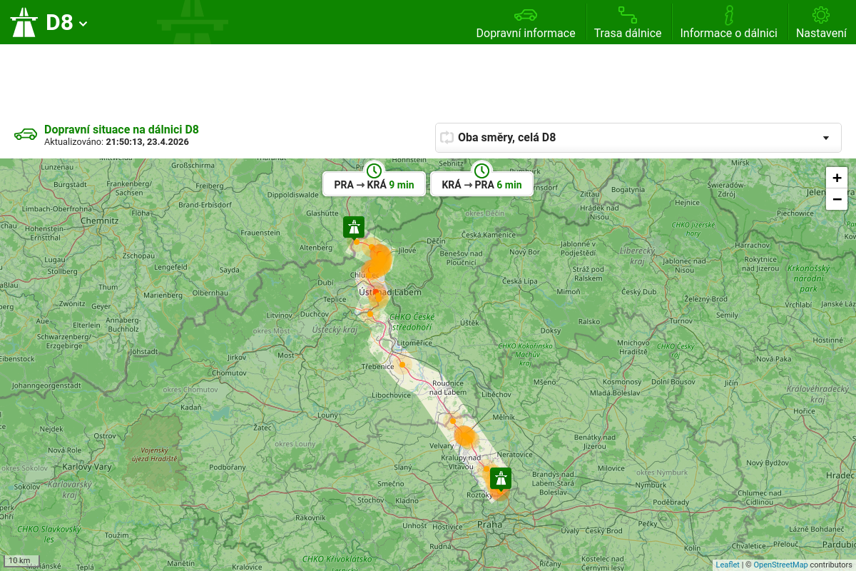The width and height of the screenshot is (856, 571).
Task: Open Dopravní informace car icon tab
Action: 525,15
